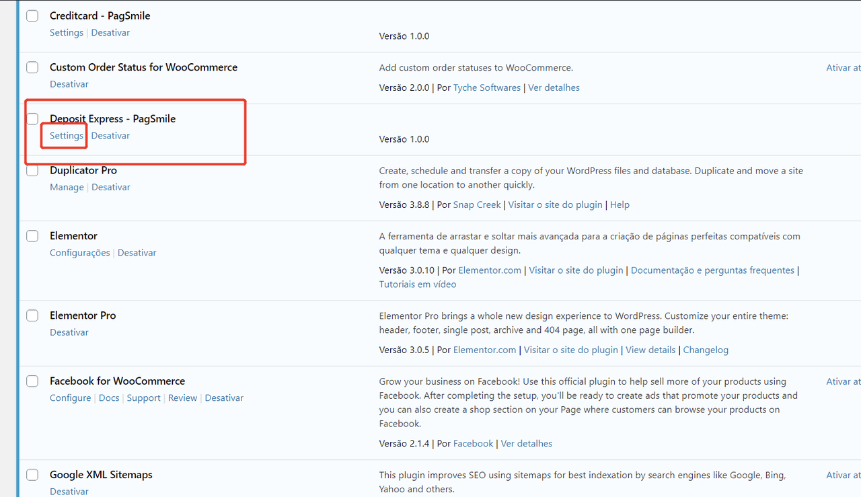This screenshot has width=861, height=497.
Task: Select the Custom Order Status for WooCommerce checkbox
Action: (x=32, y=67)
